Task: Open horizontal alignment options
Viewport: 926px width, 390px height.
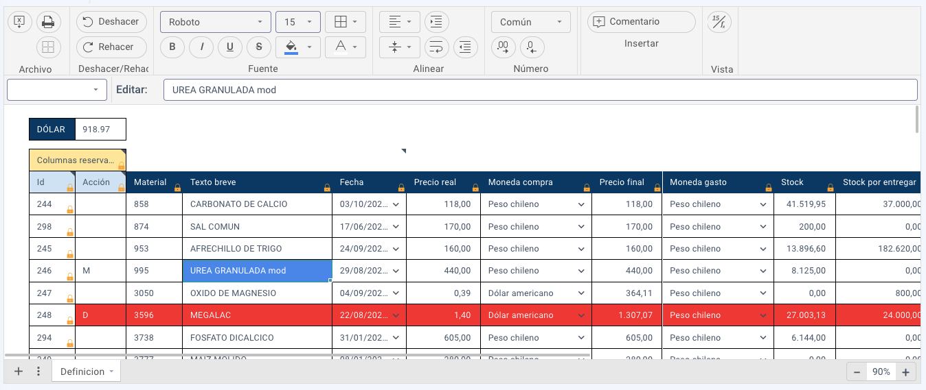Action: pyautogui.click(x=400, y=22)
